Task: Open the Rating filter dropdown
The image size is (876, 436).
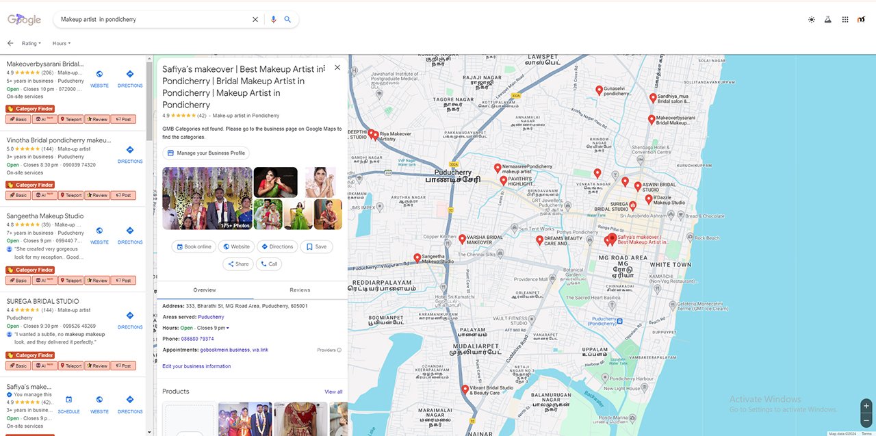Action: point(31,43)
